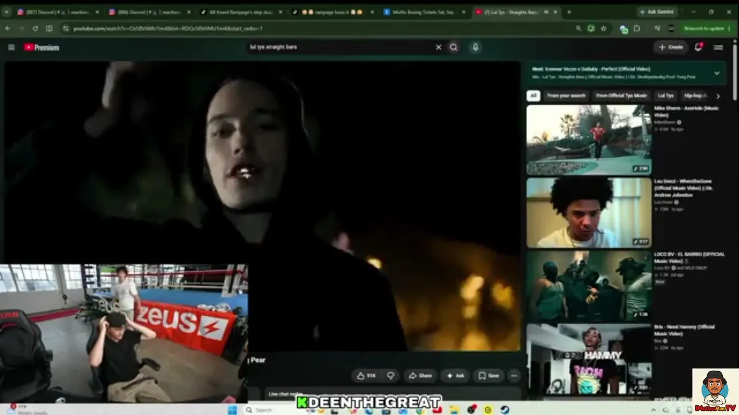Select the From your search chip
The height and width of the screenshot is (415, 739).
pyautogui.click(x=566, y=96)
